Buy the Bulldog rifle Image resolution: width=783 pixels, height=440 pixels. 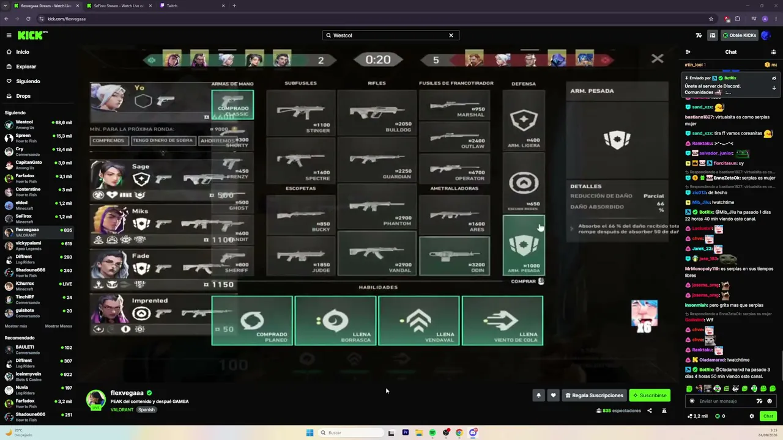click(x=377, y=112)
